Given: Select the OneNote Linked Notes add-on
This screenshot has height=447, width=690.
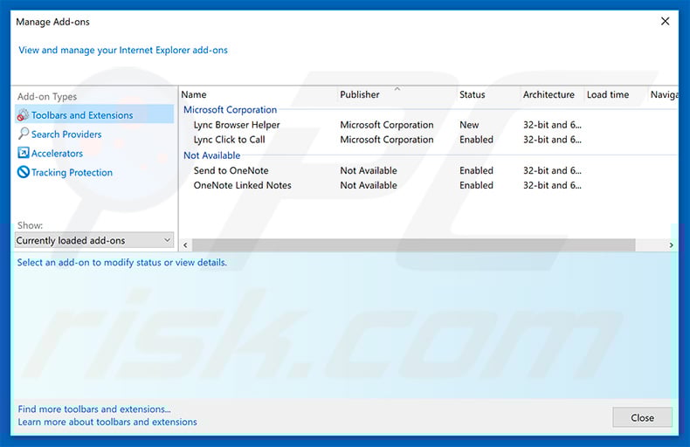Looking at the screenshot, I should tap(243, 185).
